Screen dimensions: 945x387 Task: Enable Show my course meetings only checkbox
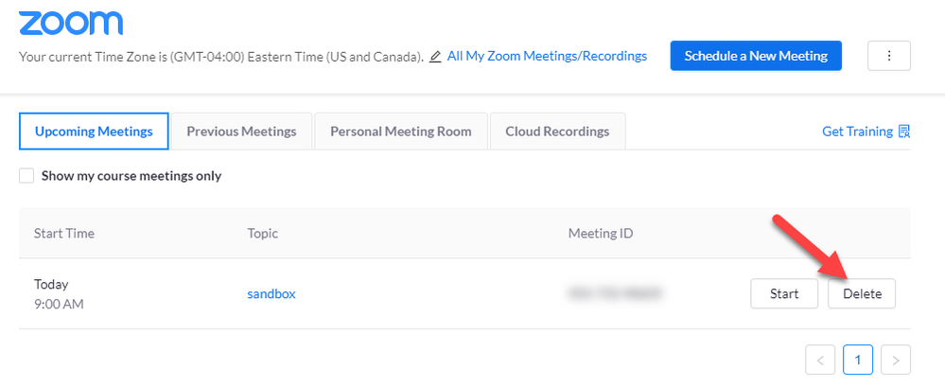pos(27,176)
